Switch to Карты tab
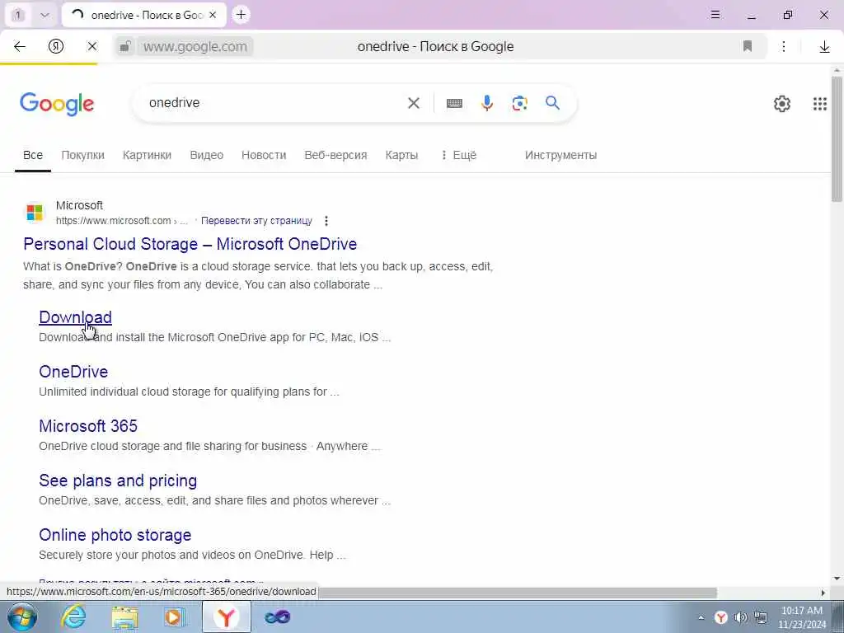 [401, 155]
